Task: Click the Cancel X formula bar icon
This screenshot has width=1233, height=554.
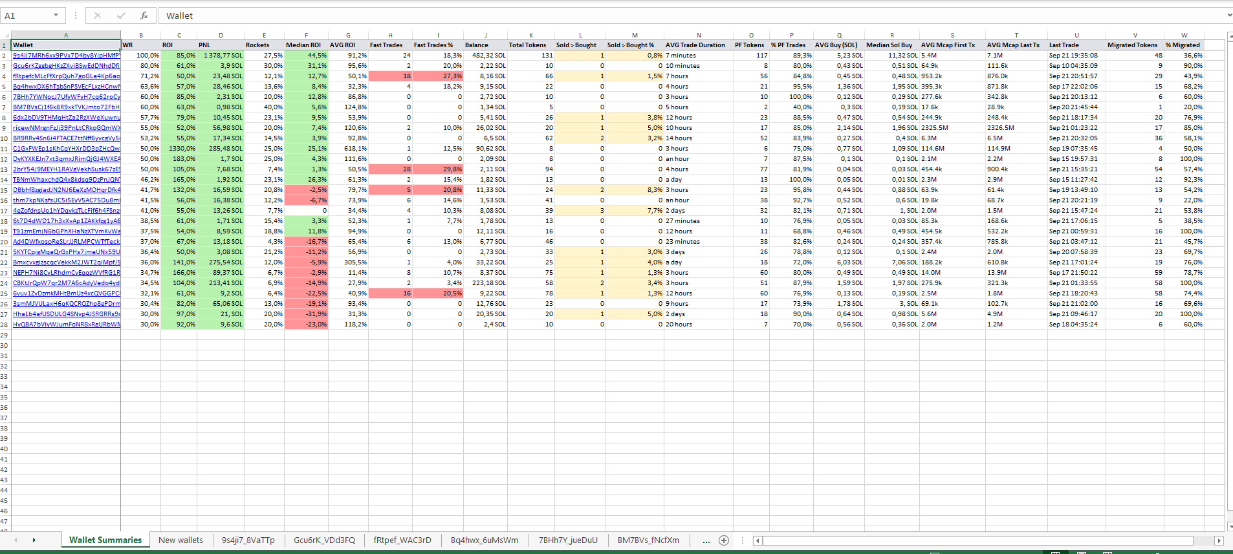Action: pos(98,16)
